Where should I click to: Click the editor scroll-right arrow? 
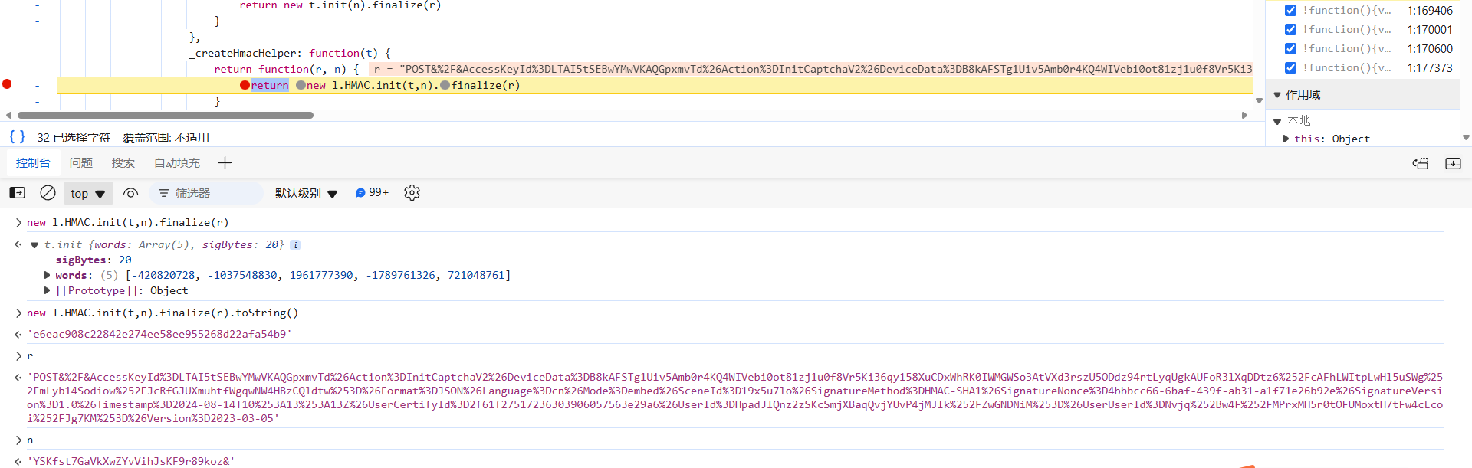tap(1244, 115)
